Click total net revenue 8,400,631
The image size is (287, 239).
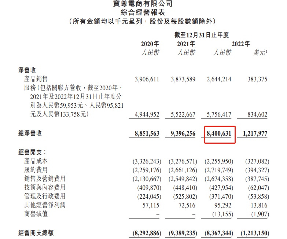click(219, 133)
